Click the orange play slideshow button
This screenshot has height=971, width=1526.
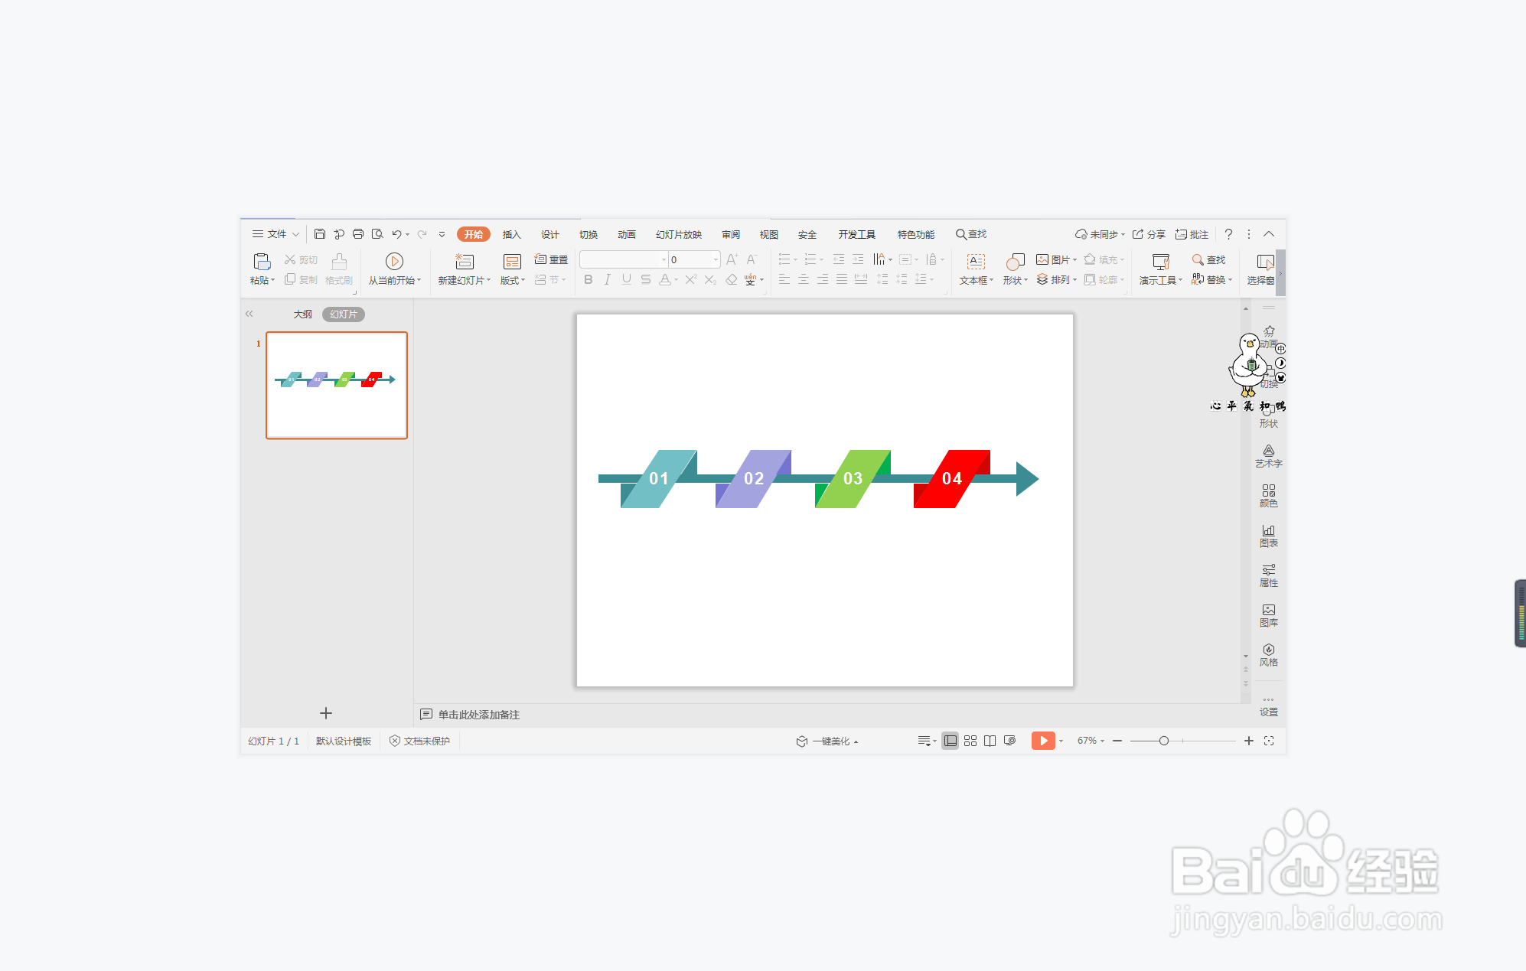1042,741
